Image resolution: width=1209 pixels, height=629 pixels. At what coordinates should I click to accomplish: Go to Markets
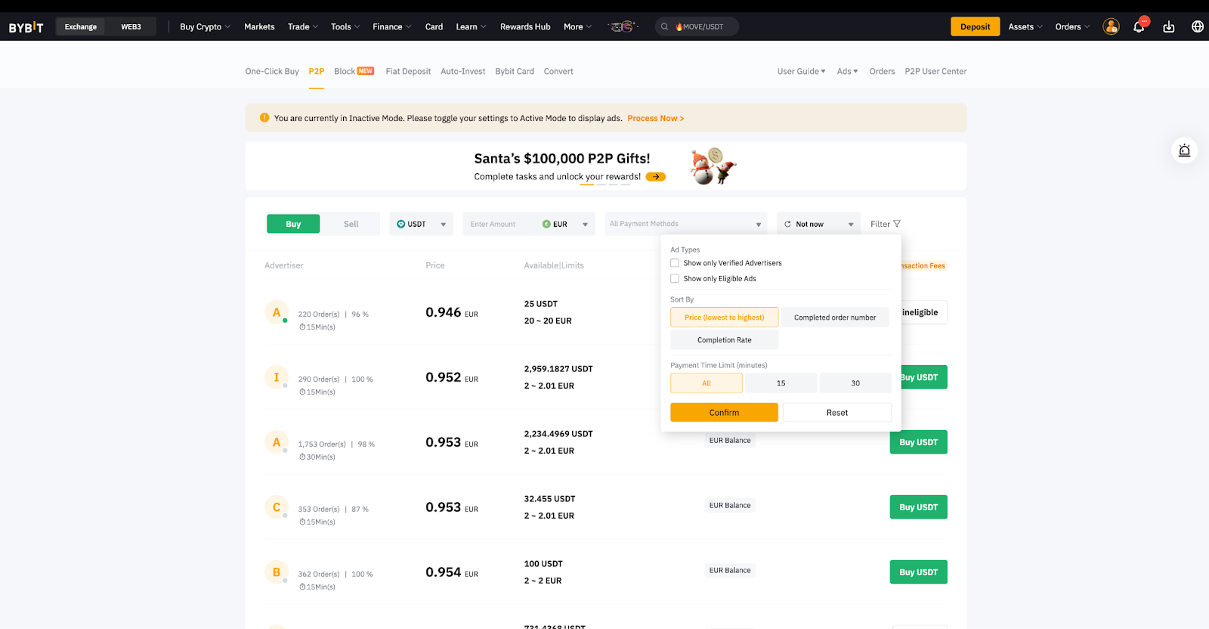click(259, 26)
